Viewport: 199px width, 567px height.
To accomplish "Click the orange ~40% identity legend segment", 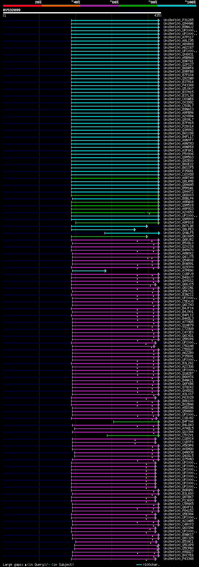I will point(61,6).
